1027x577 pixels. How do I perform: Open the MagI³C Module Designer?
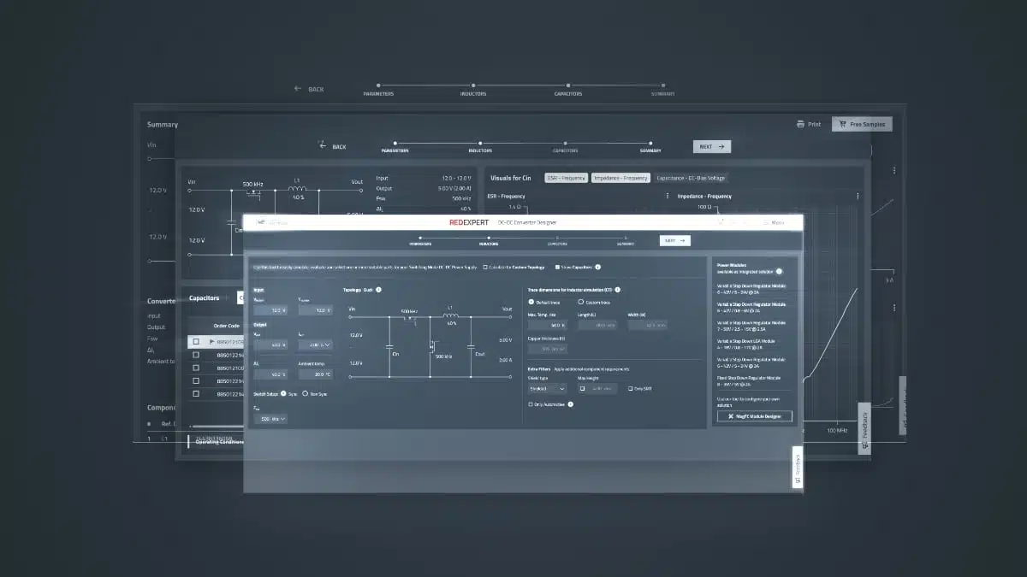755,416
